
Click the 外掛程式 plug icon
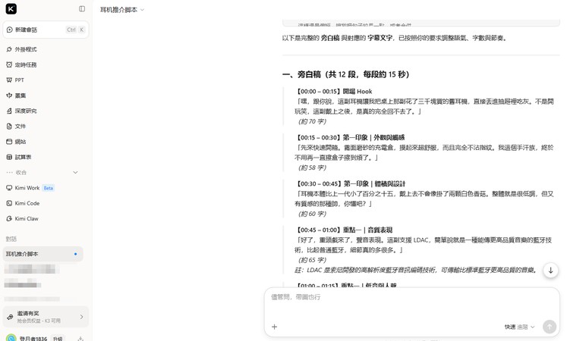click(9, 49)
